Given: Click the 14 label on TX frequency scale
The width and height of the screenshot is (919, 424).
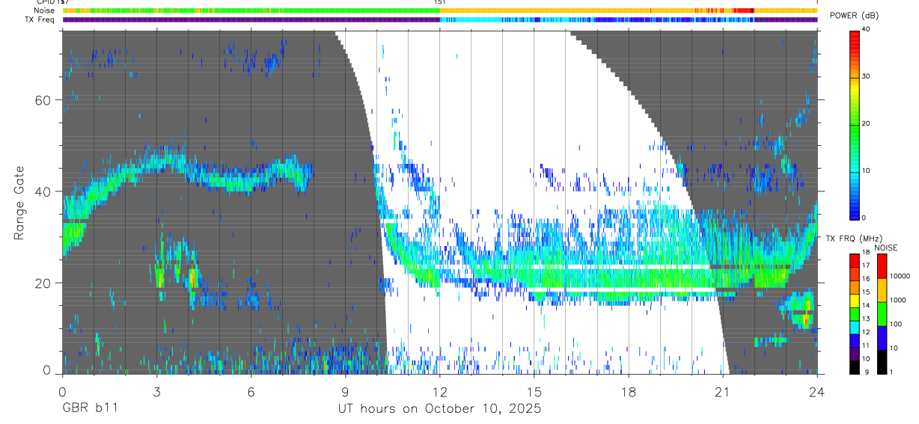Looking at the screenshot, I should (867, 307).
